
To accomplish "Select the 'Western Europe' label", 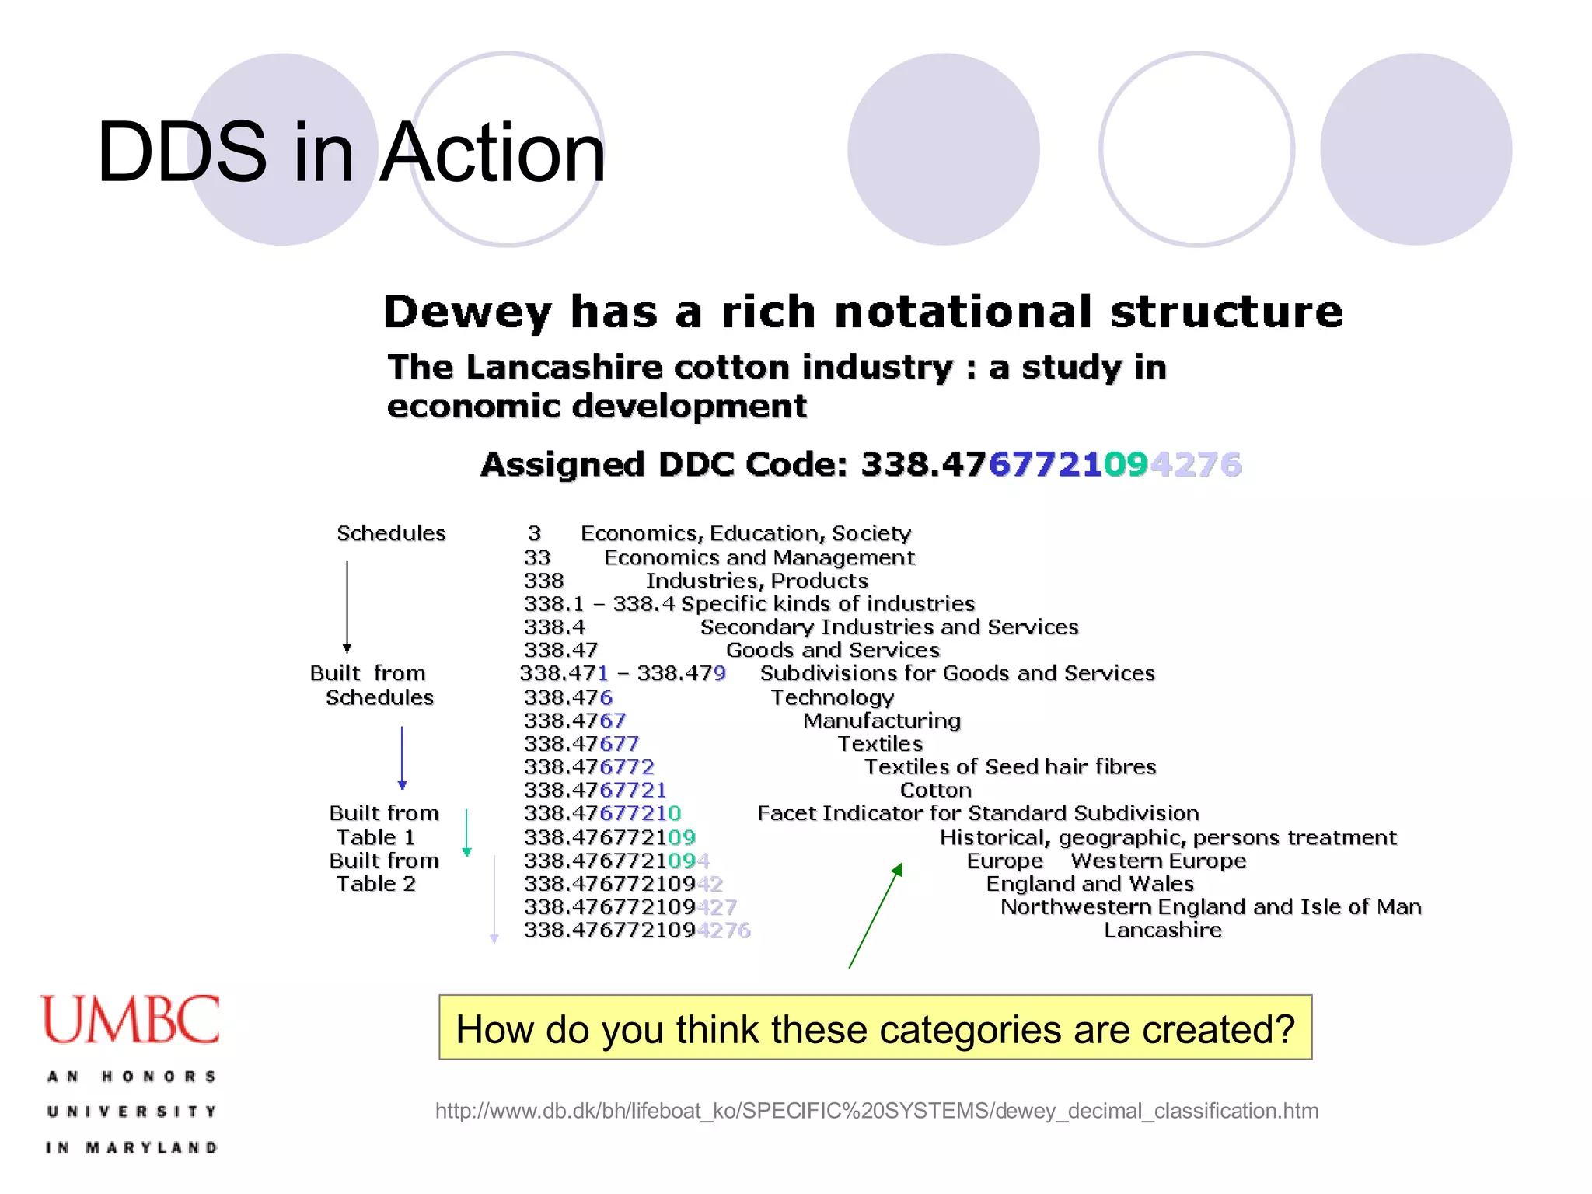I will click(1158, 861).
